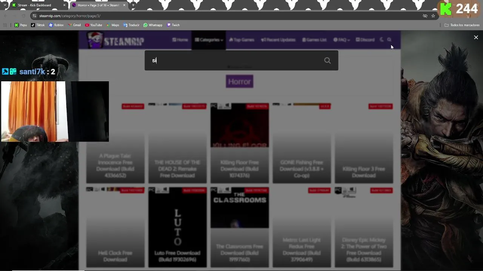483x271 pixels.
Task: Open Hell Clock Free Download card
Action: [x=115, y=227]
